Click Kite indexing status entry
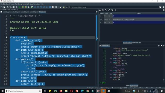165x93 pixels. tap(105, 88)
